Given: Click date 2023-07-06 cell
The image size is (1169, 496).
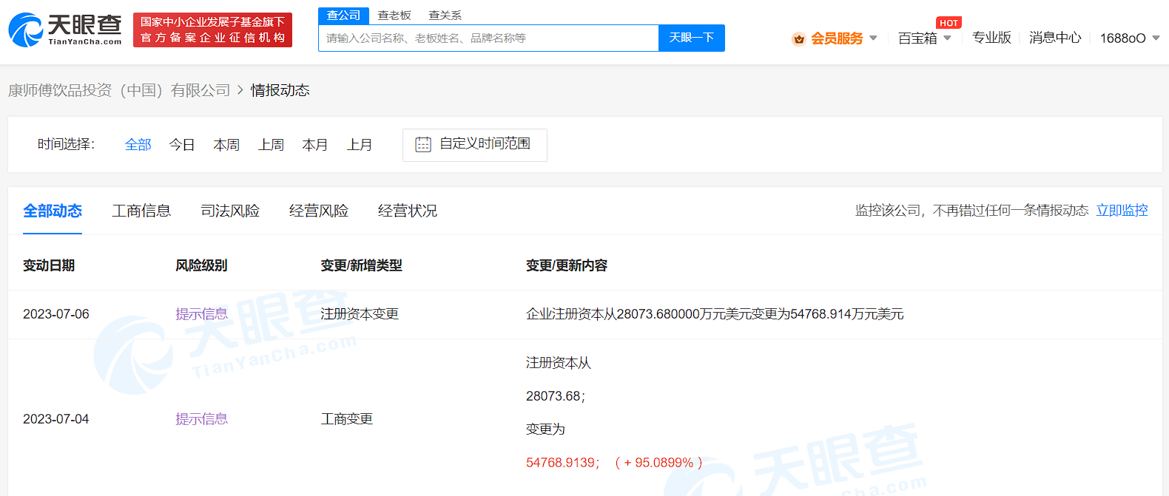Looking at the screenshot, I should [x=56, y=314].
